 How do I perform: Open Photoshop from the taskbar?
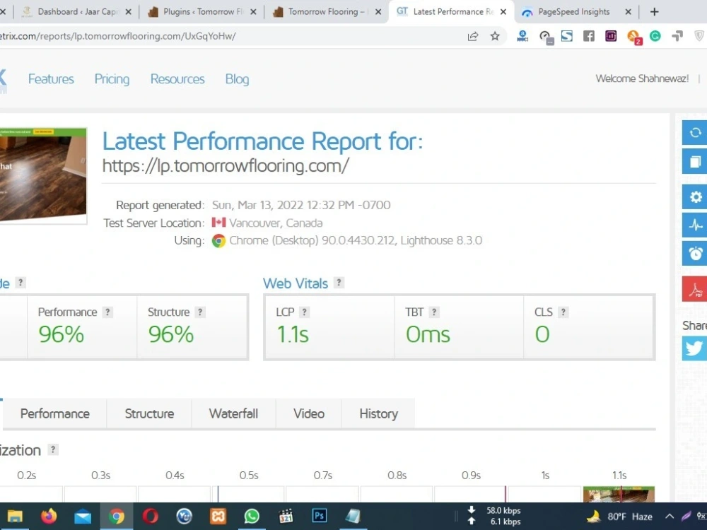tap(320, 516)
